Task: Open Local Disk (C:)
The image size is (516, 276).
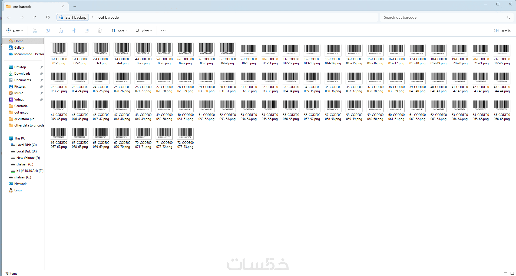Action: pos(26,145)
